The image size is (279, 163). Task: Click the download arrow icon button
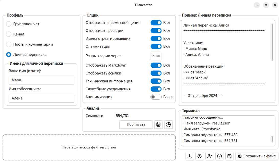(x=190, y=156)
